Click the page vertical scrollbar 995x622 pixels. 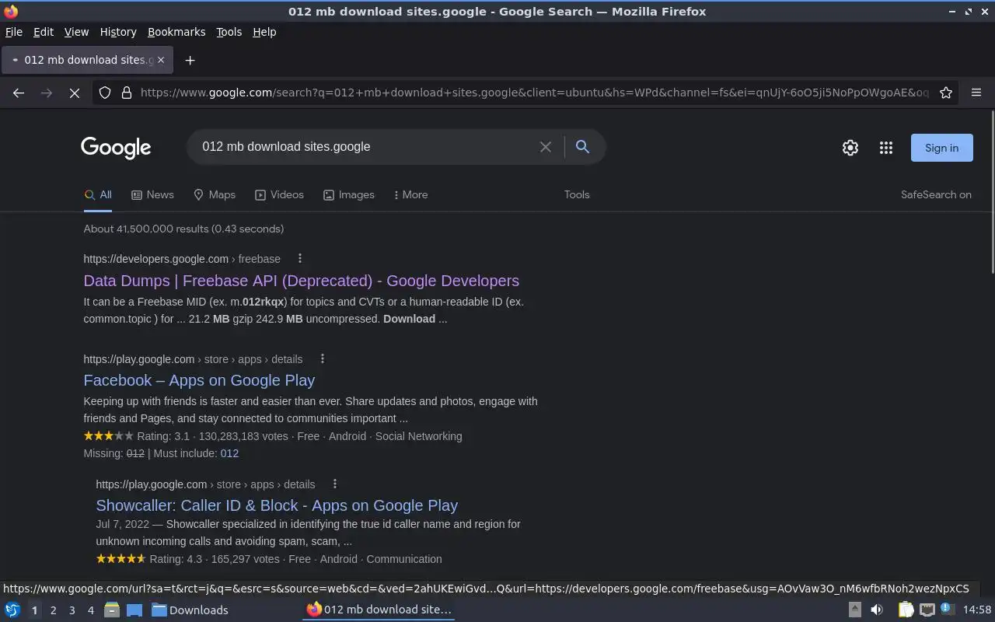click(x=992, y=193)
